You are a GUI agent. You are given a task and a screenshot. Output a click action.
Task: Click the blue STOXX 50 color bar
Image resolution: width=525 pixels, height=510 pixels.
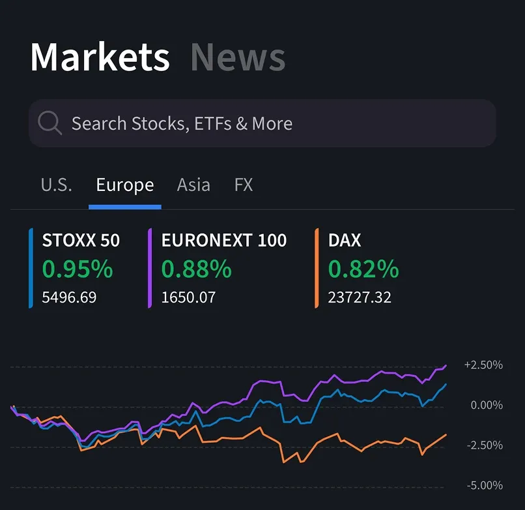[x=31, y=268]
